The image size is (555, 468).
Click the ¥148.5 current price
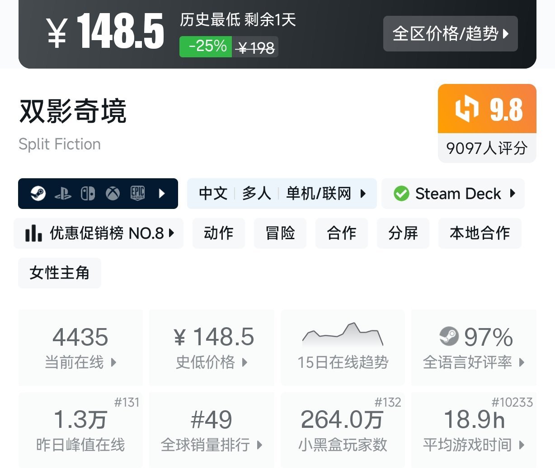(x=105, y=31)
